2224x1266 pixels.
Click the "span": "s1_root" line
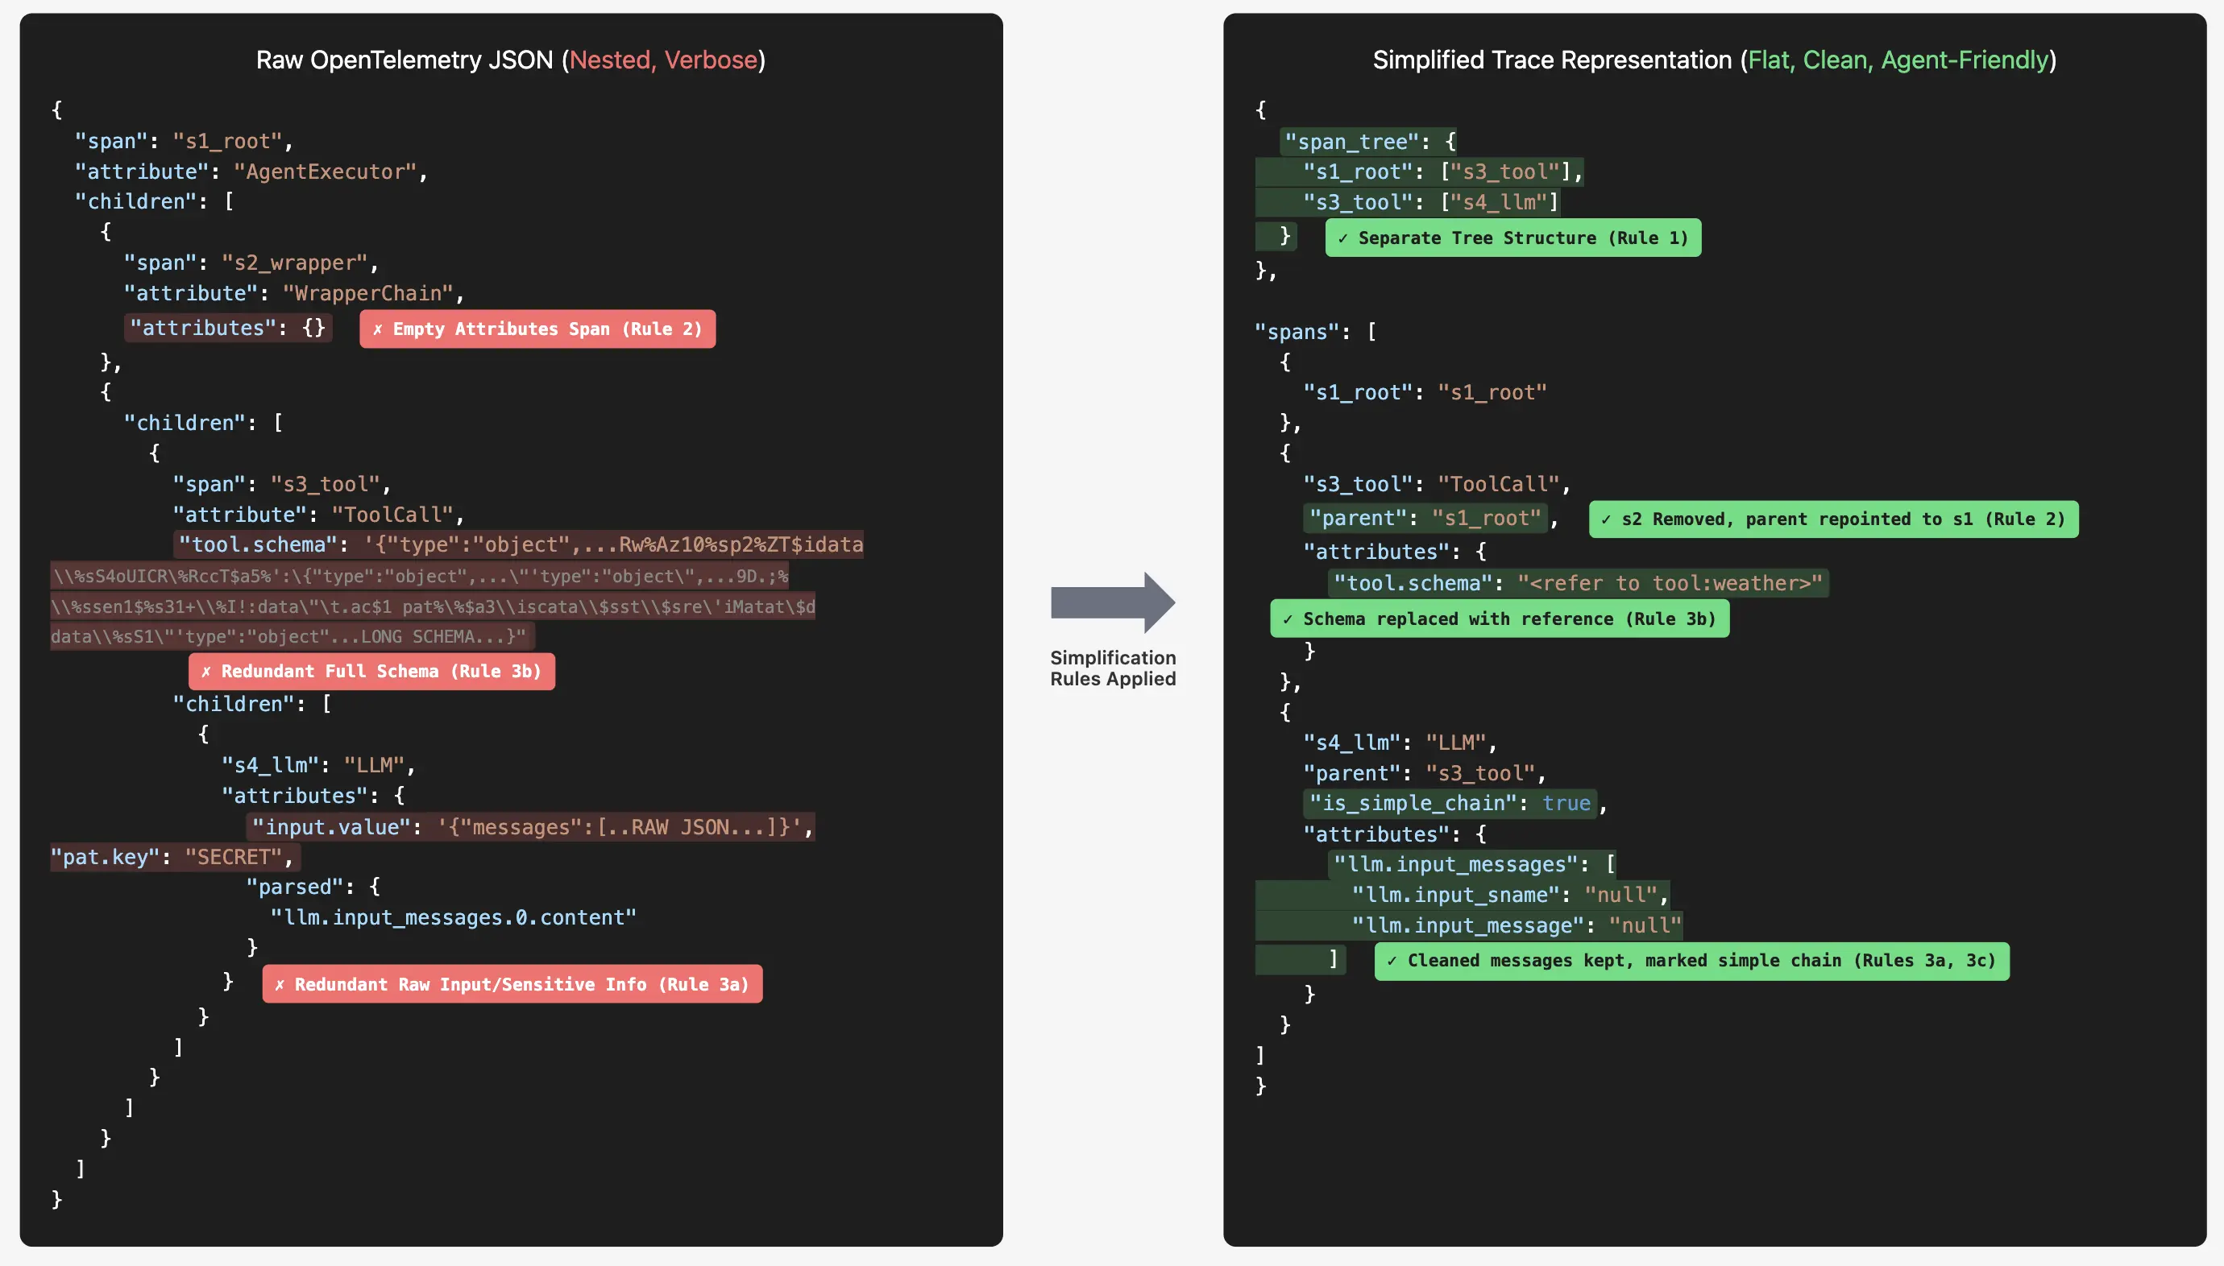point(184,141)
